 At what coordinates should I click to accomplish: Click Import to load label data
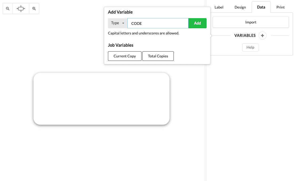(251, 22)
